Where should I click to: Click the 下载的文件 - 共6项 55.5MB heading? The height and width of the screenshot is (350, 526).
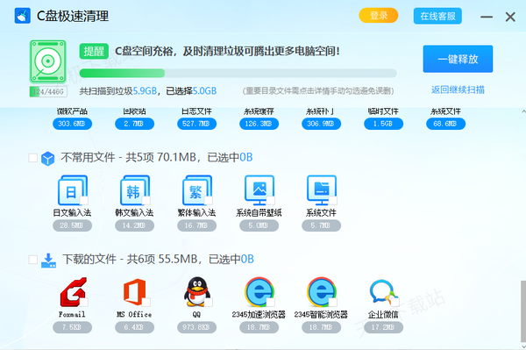click(158, 259)
